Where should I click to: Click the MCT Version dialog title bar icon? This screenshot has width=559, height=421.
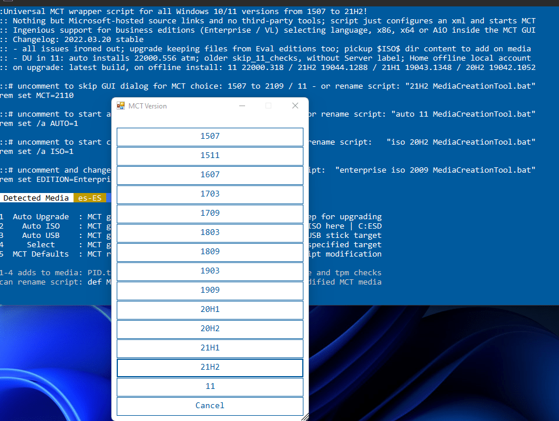[x=121, y=106]
